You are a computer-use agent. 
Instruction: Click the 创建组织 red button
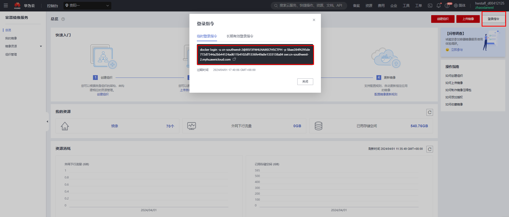443,19
